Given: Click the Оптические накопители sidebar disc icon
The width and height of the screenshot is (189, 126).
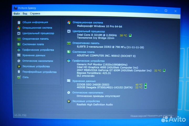Looking at the screenshot, I should coord(19,61).
